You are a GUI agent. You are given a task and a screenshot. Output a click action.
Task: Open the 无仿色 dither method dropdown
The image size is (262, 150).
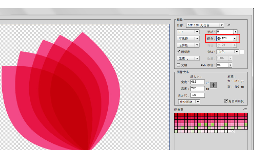tap(188, 45)
